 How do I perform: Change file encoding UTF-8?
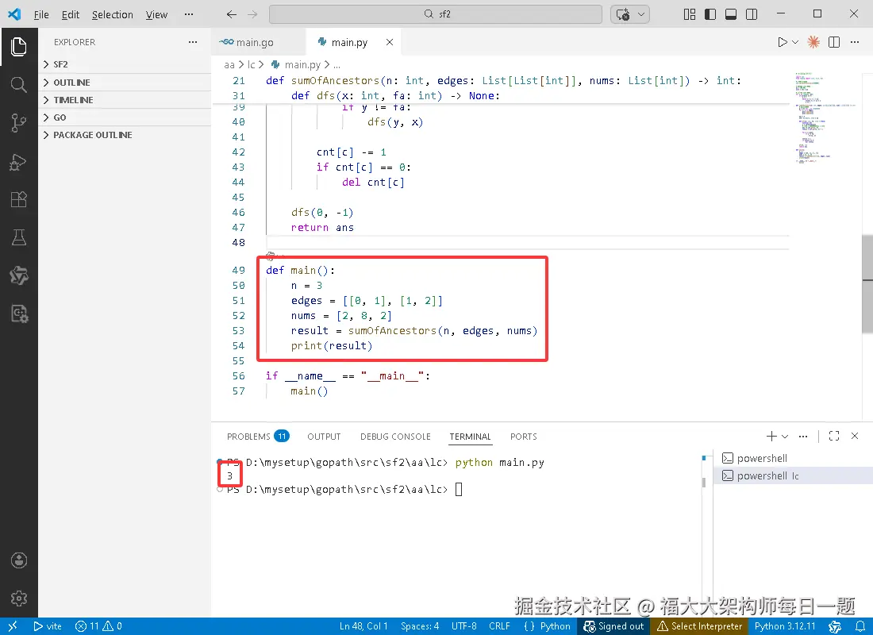click(x=463, y=626)
